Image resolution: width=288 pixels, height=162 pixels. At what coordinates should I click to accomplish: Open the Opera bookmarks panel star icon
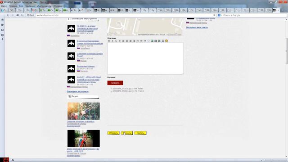coord(2,20)
